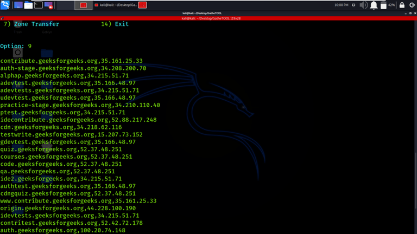Click the courses.geeksforgeeks.org line

pyautogui.click(x=66, y=157)
